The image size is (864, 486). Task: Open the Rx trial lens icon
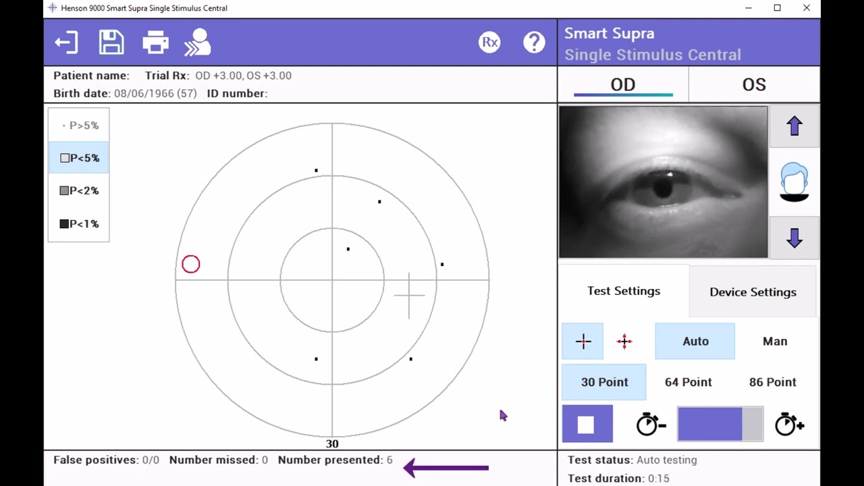(489, 43)
